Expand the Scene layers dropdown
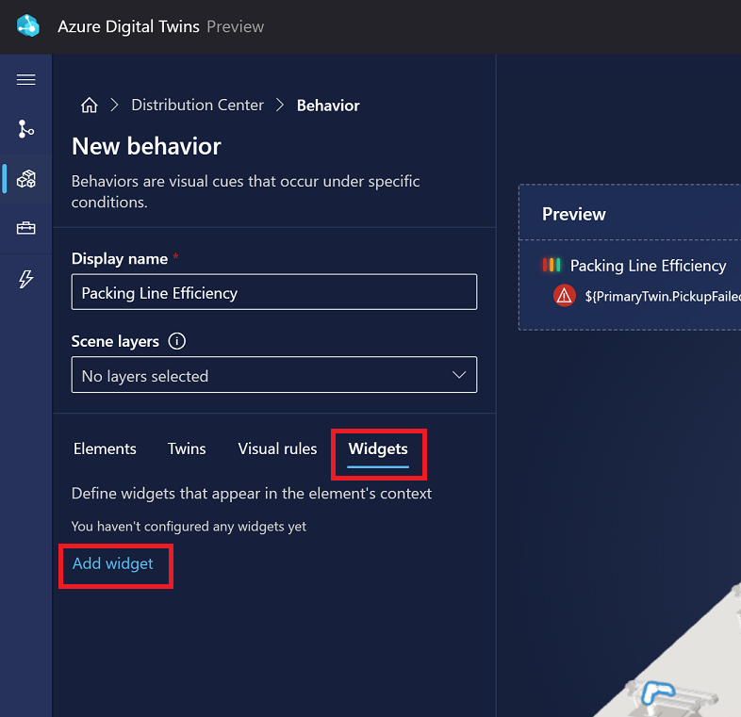The height and width of the screenshot is (717, 741). pos(274,375)
